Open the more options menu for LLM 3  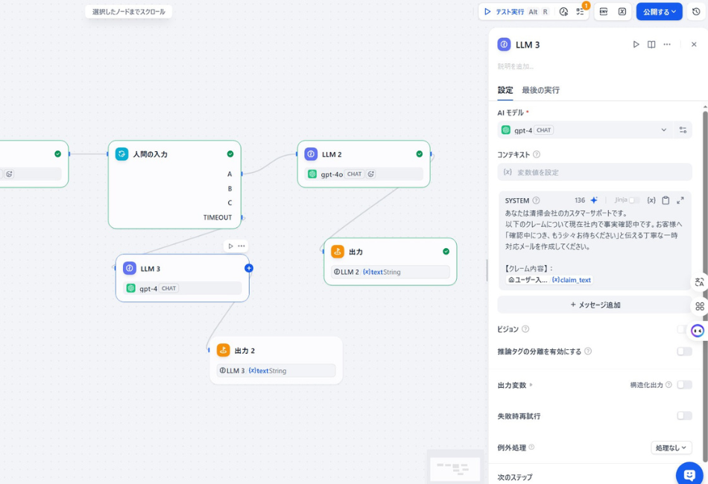click(x=667, y=44)
